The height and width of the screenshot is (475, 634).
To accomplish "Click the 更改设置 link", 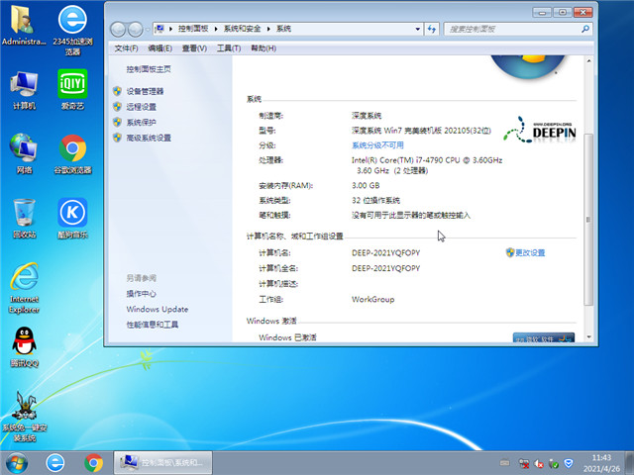I will [x=529, y=253].
